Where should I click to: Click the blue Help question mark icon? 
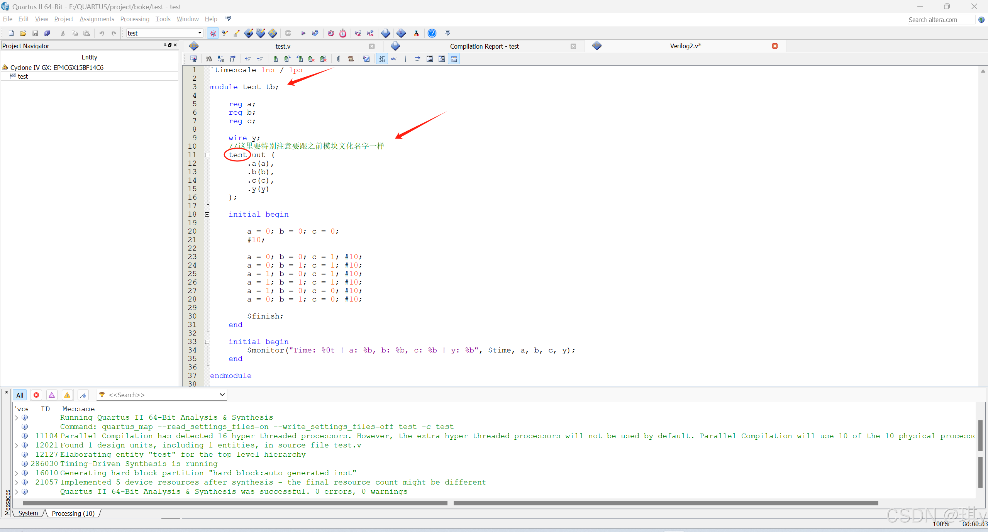point(432,33)
